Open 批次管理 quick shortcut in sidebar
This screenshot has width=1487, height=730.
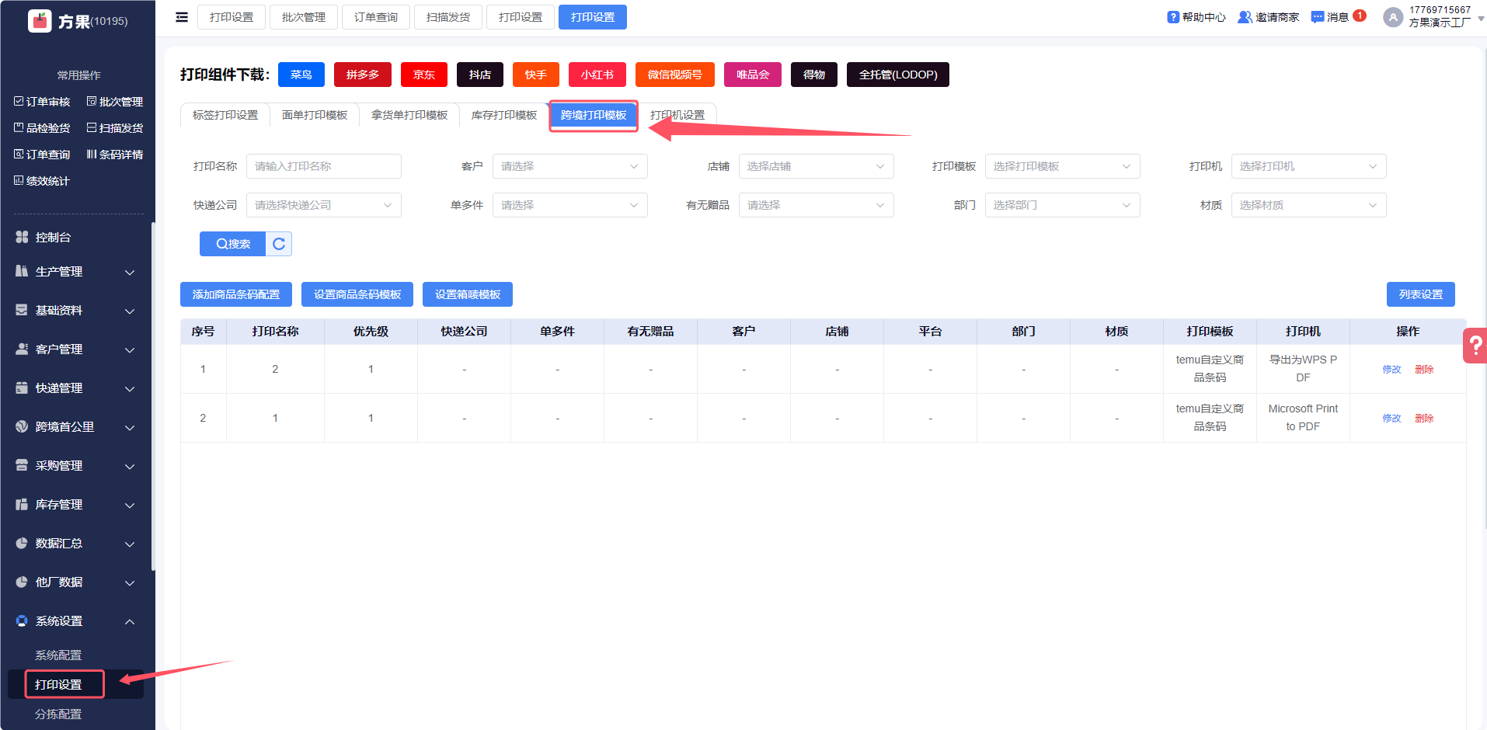pyautogui.click(x=115, y=102)
